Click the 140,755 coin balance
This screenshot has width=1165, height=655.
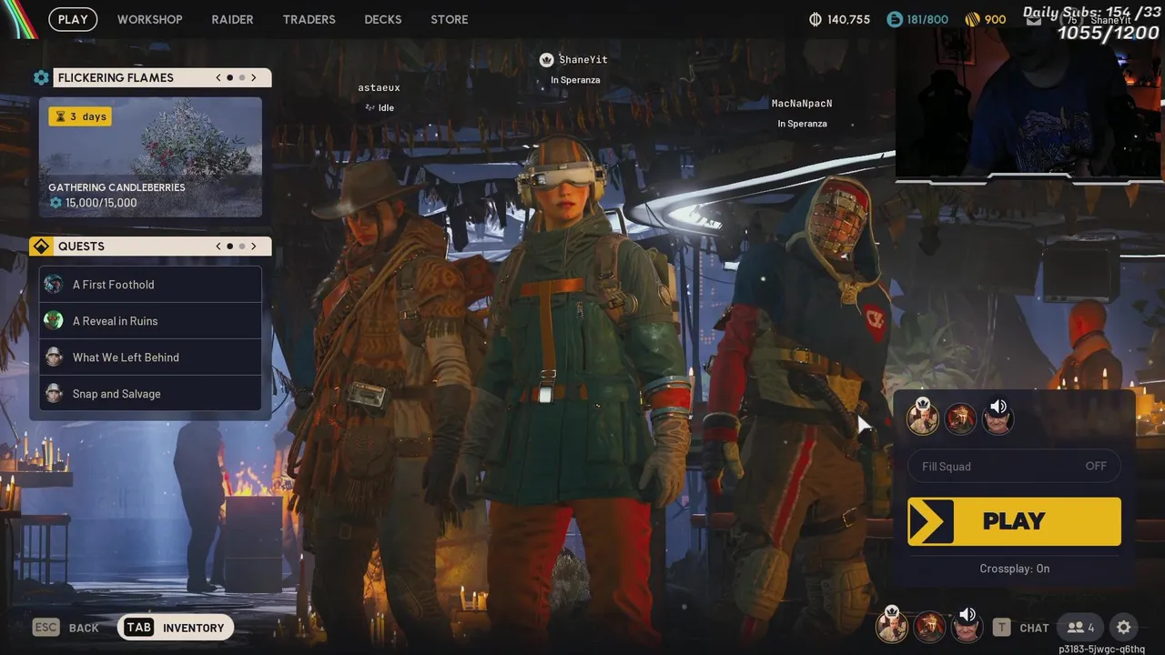[848, 19]
